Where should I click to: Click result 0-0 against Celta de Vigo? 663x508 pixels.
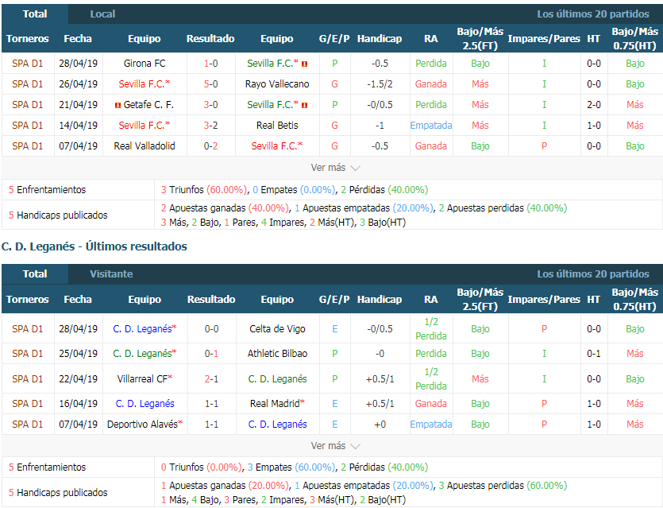pyautogui.click(x=211, y=329)
